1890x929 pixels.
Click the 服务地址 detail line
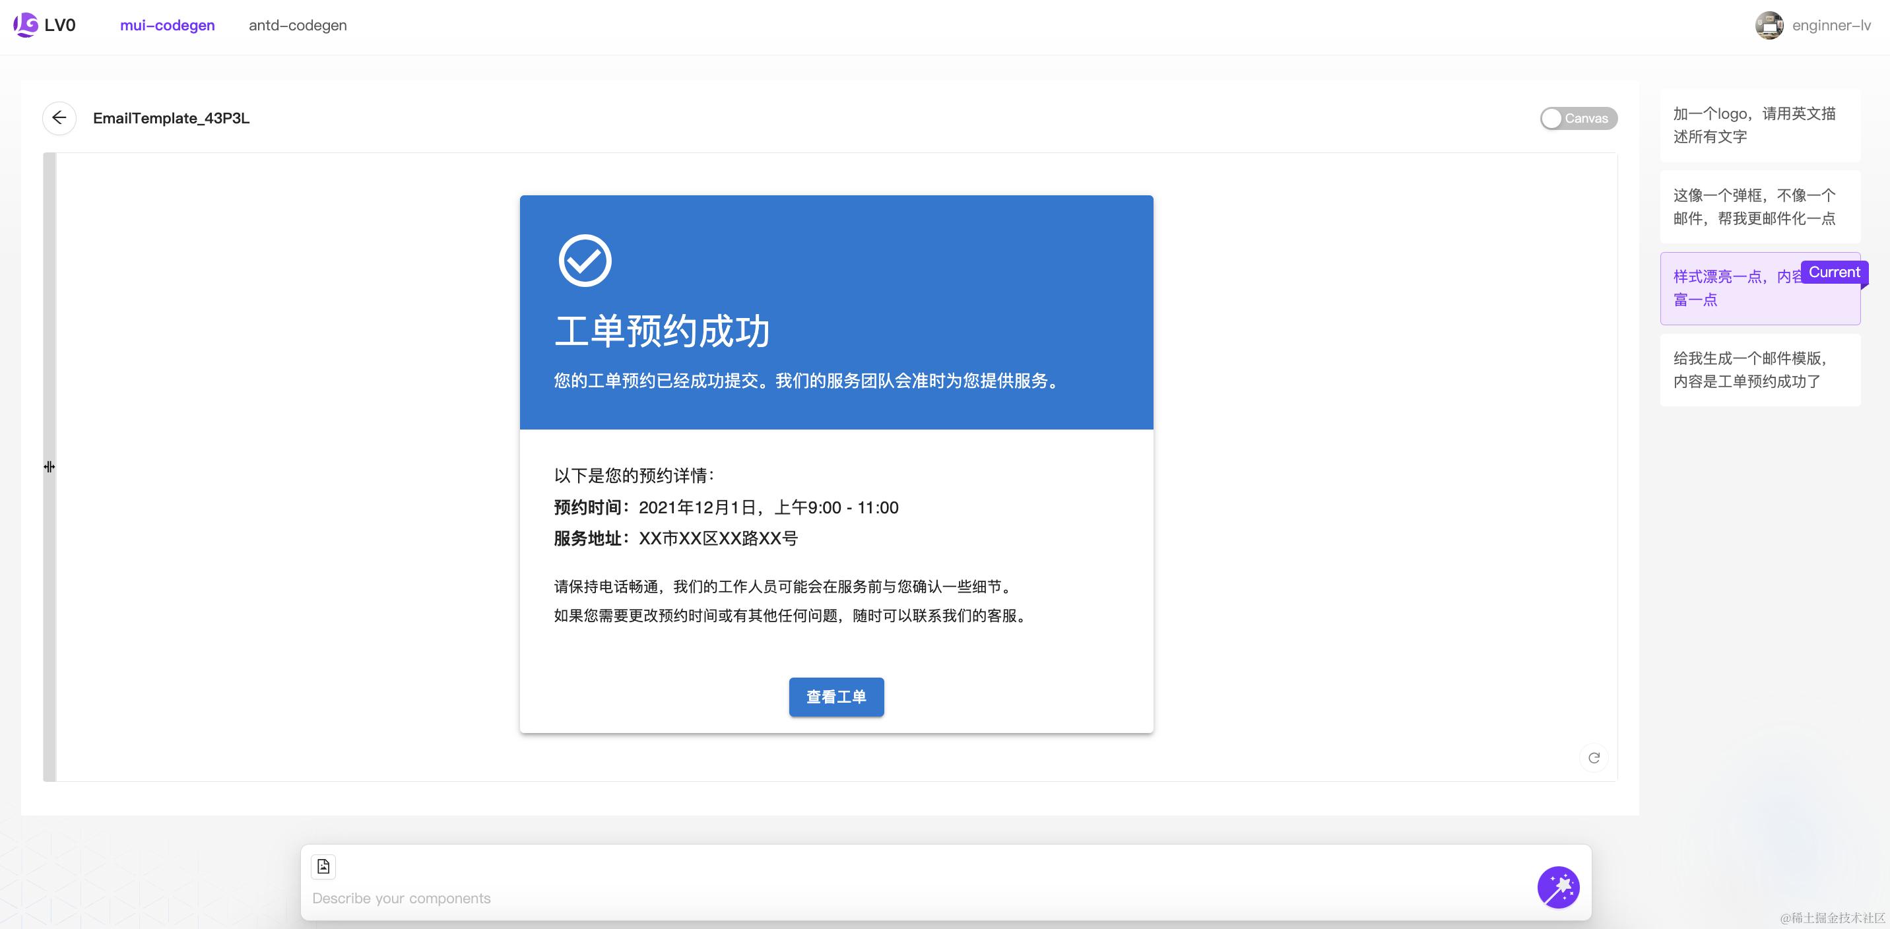tap(676, 538)
